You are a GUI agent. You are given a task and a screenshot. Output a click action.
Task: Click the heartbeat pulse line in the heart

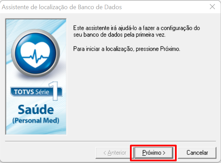(35, 56)
